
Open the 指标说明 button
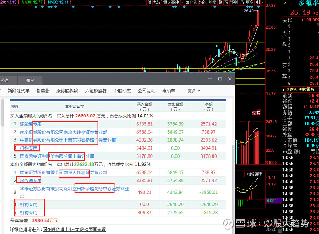(x=255, y=174)
